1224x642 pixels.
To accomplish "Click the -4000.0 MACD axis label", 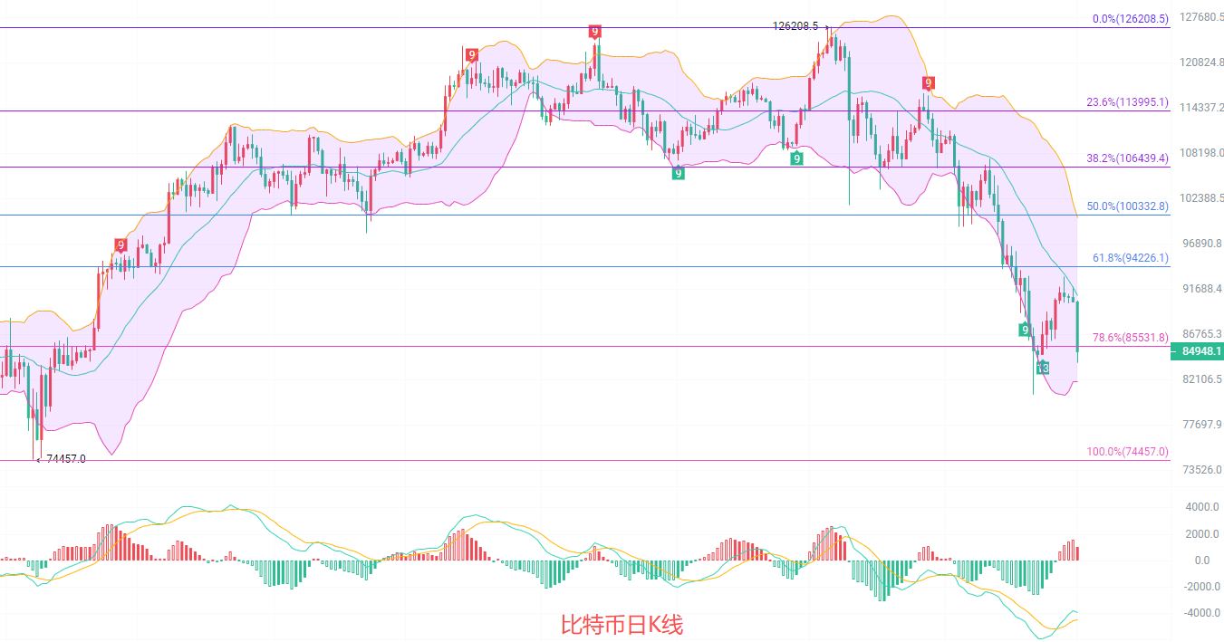I will [x=1200, y=613].
